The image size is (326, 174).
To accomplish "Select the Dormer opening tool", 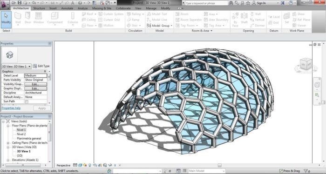I will [258, 25].
